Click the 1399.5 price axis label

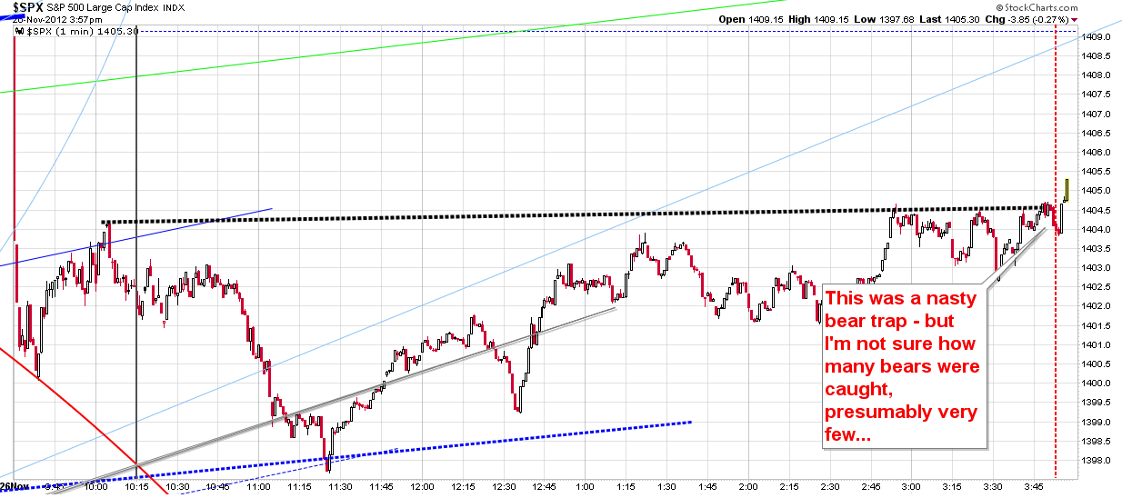(x=1095, y=403)
